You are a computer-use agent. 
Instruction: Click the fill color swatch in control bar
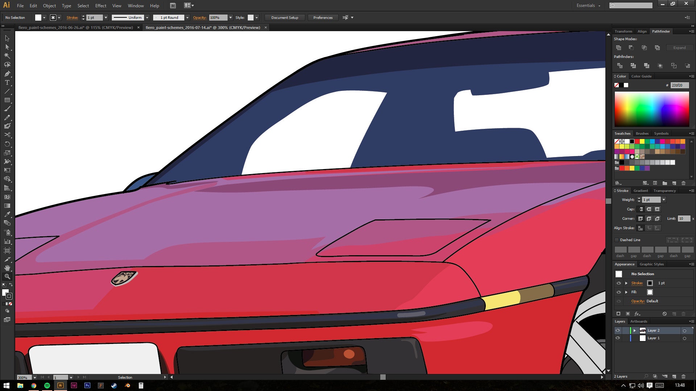(38, 17)
